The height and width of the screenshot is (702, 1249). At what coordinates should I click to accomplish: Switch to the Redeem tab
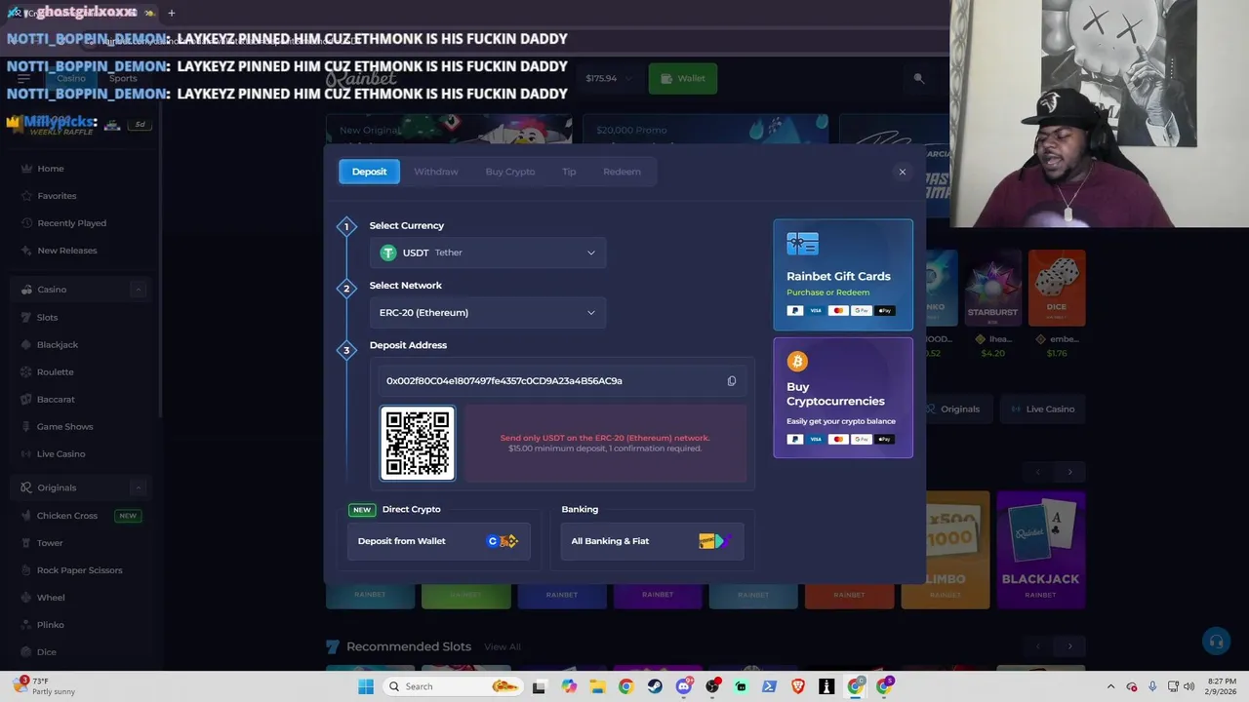[622, 172]
